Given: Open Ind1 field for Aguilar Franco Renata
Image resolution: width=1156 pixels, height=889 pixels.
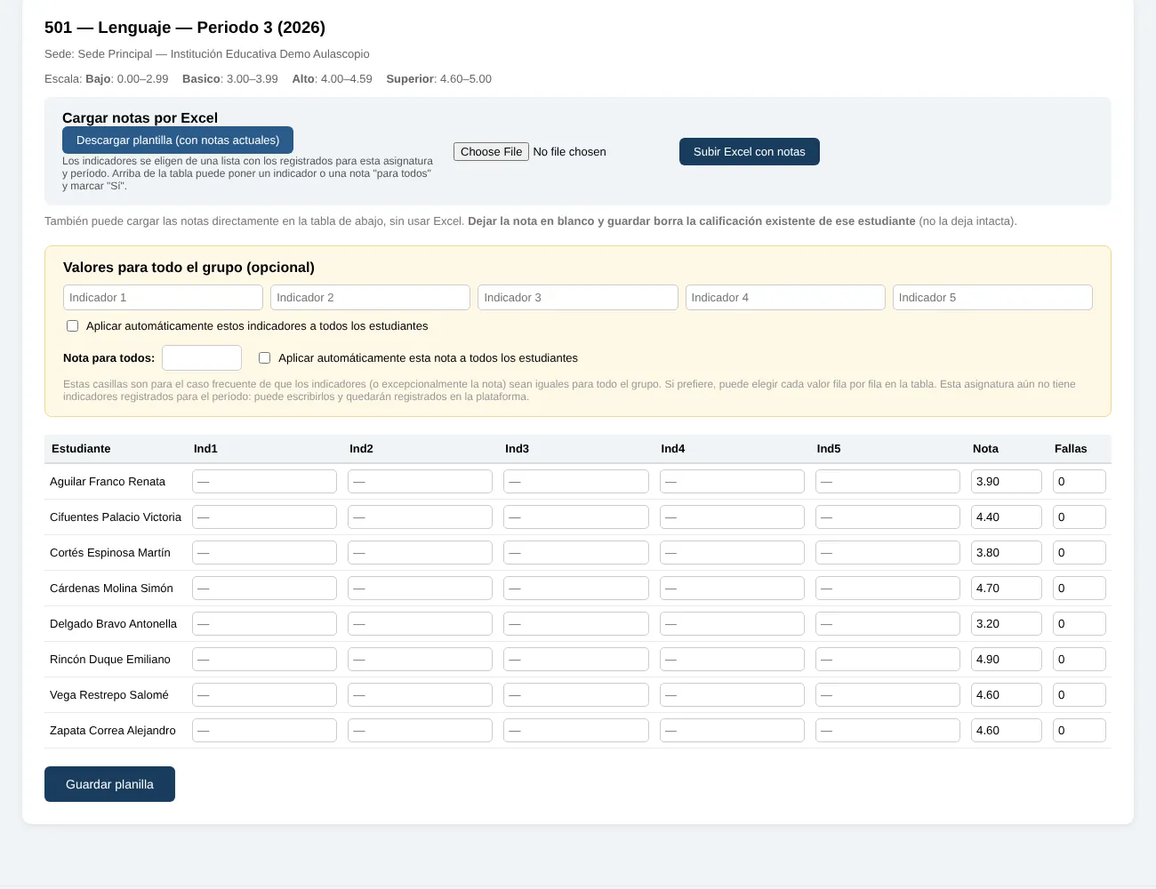Looking at the screenshot, I should 264,482.
